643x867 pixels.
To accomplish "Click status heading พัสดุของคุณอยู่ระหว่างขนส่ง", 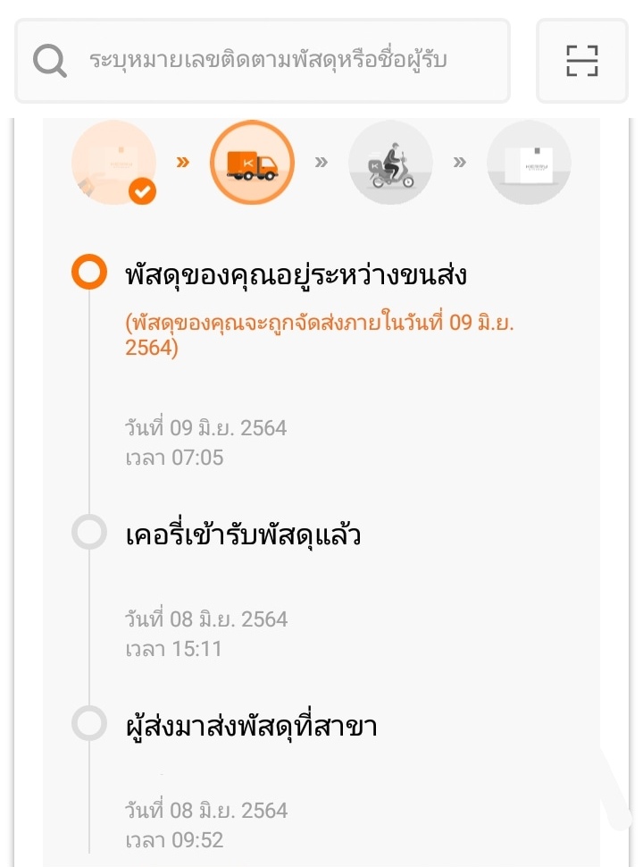I will pos(296,274).
